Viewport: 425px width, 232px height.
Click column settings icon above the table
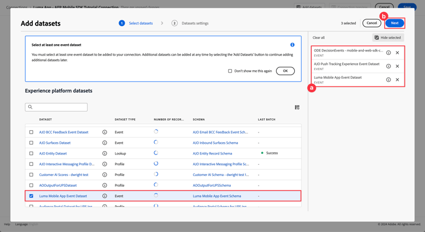pos(297,107)
